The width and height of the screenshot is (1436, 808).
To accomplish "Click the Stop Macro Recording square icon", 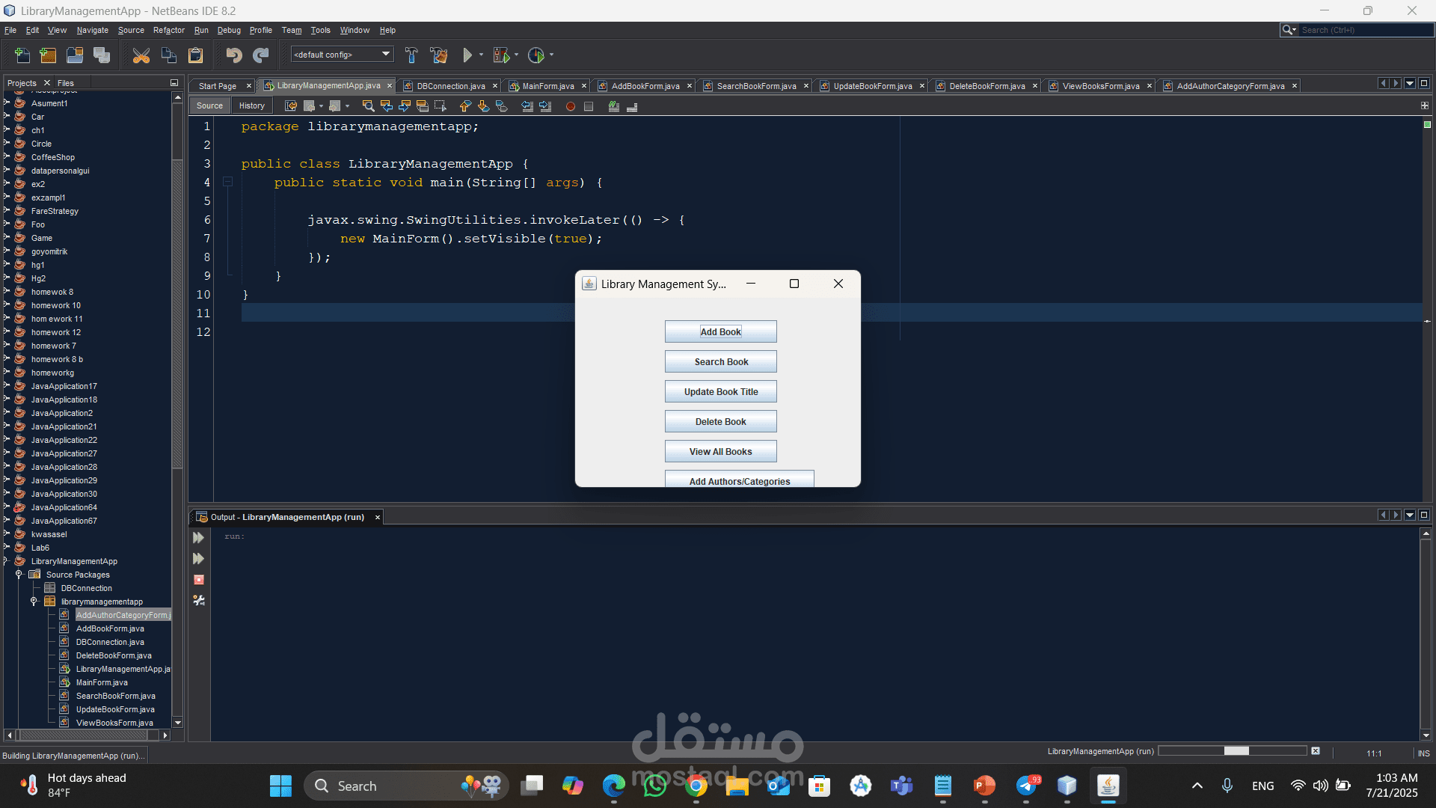I will [x=589, y=106].
